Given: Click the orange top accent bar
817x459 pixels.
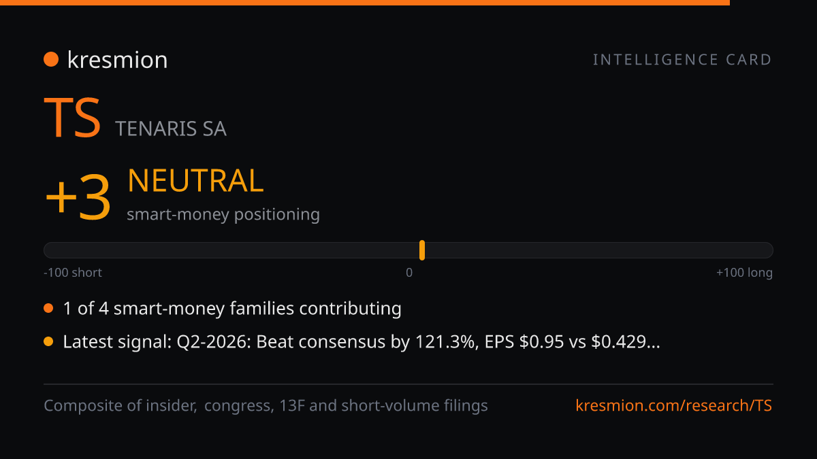Looking at the screenshot, I should (365, 3).
